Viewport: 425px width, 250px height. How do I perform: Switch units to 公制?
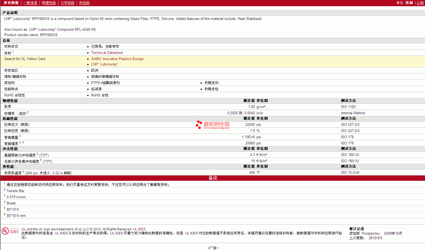point(420,3)
